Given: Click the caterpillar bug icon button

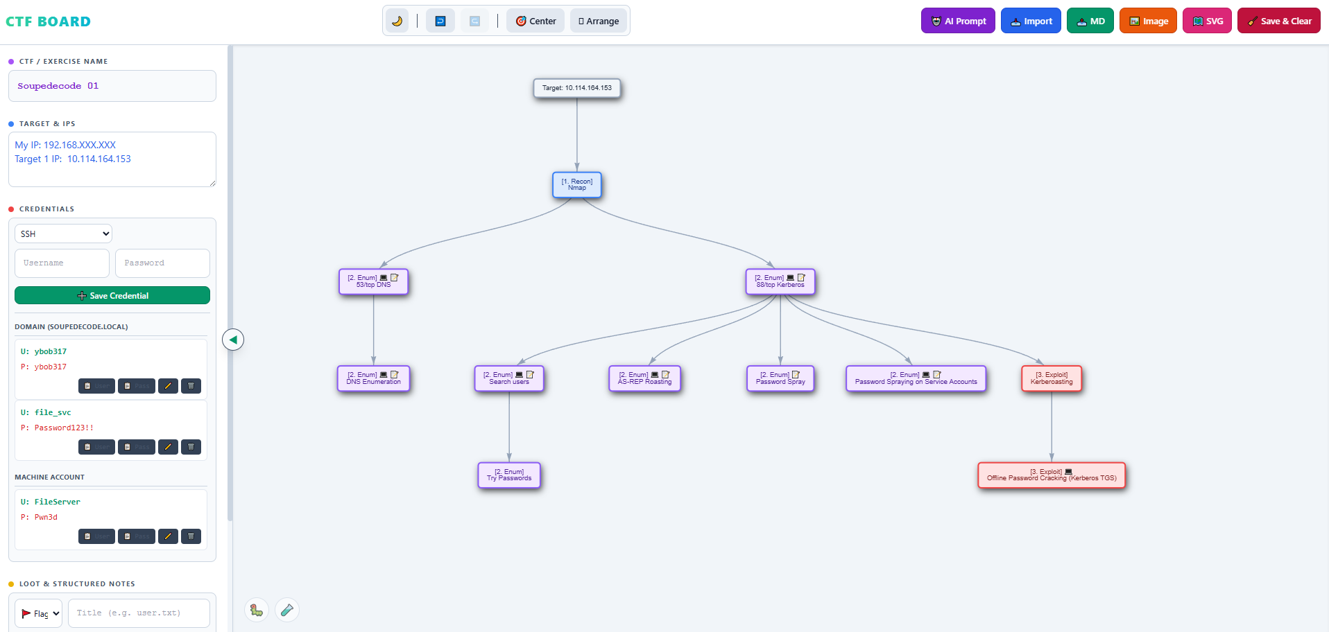Looking at the screenshot, I should click(x=257, y=610).
